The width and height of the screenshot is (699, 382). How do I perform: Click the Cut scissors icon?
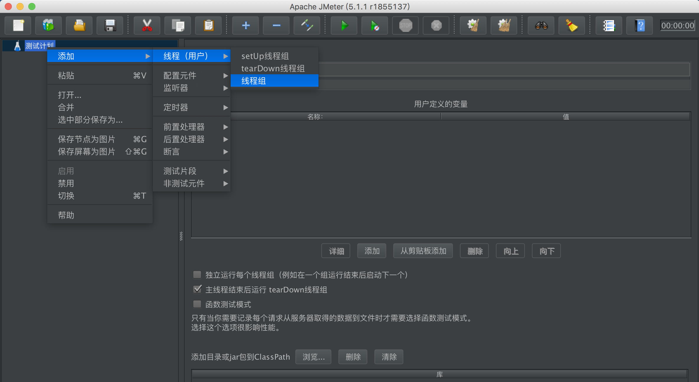147,26
